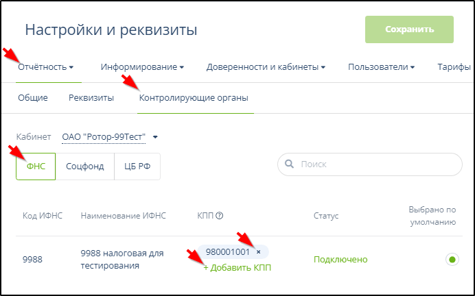475x296 pixels.
Task: Select the ФНС toggle button
Action: click(x=36, y=166)
